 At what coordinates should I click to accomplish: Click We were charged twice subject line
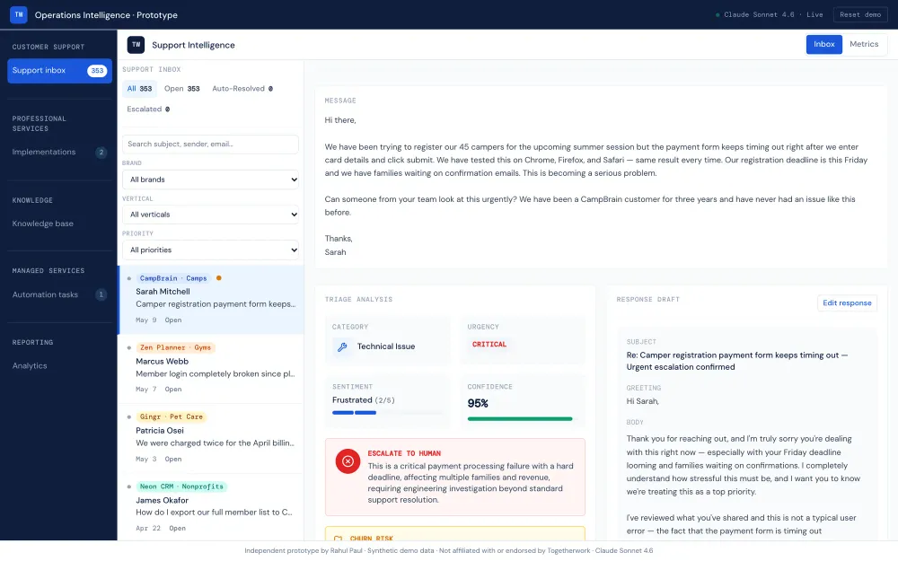tap(215, 443)
